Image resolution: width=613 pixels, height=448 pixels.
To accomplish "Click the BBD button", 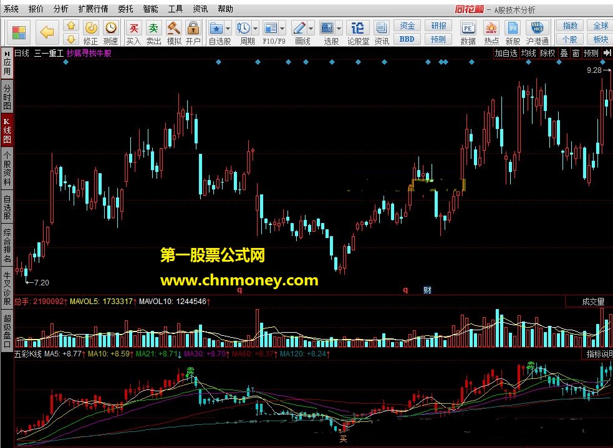I will (407, 39).
